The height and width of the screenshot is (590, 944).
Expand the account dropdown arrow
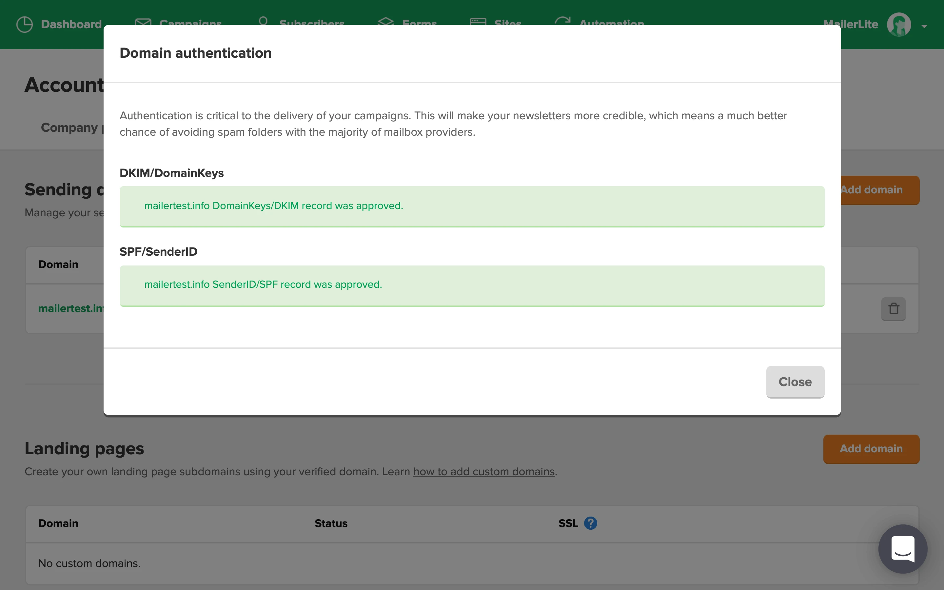pyautogui.click(x=924, y=26)
